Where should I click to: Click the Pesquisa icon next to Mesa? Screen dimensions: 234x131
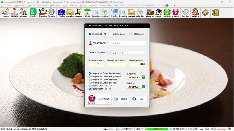pos(96,13)
